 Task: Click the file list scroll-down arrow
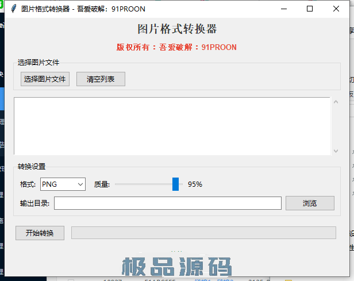click(x=336, y=151)
